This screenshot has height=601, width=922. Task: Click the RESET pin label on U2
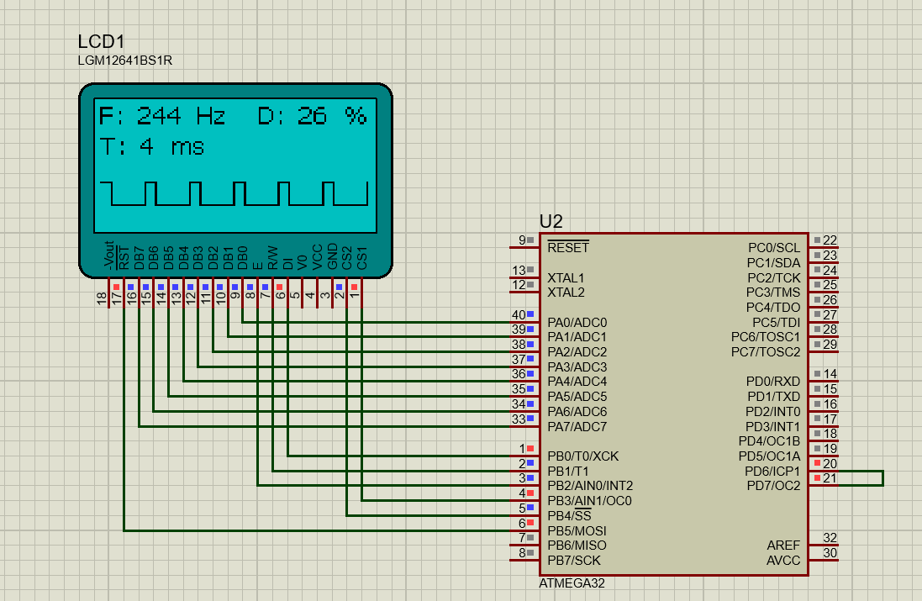coord(568,248)
